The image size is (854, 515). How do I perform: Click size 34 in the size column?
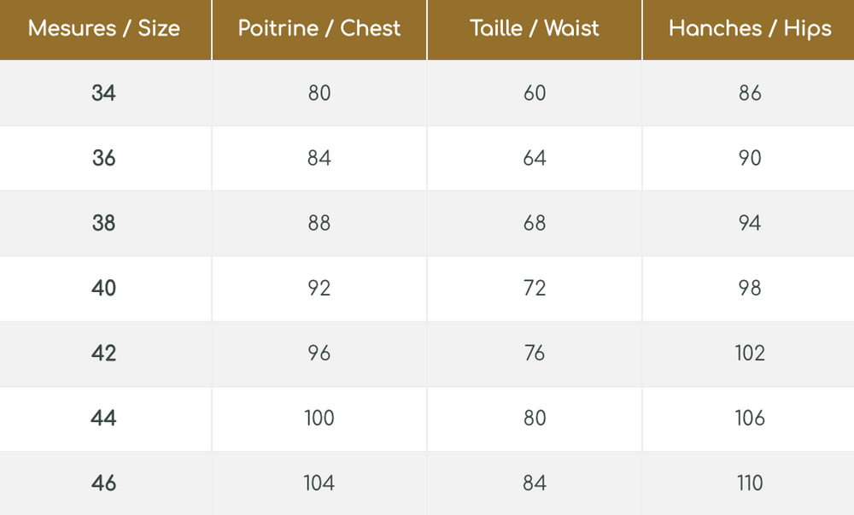104,93
